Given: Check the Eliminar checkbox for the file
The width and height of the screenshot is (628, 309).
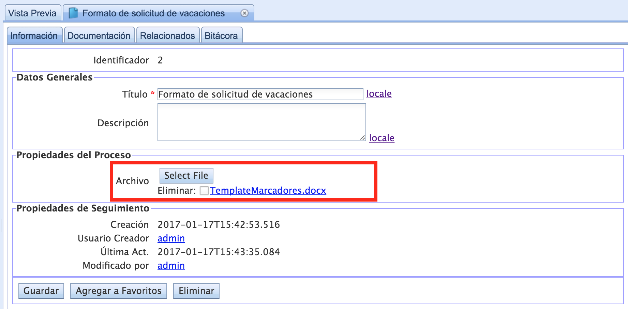Looking at the screenshot, I should point(204,191).
